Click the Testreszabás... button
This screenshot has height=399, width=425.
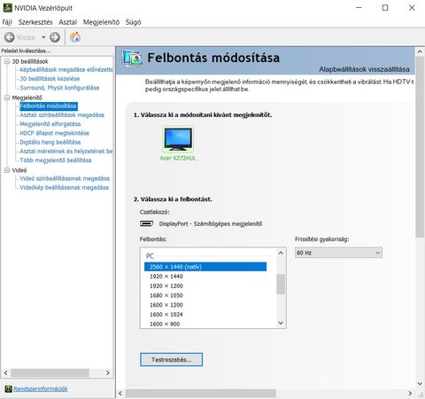pos(171,360)
